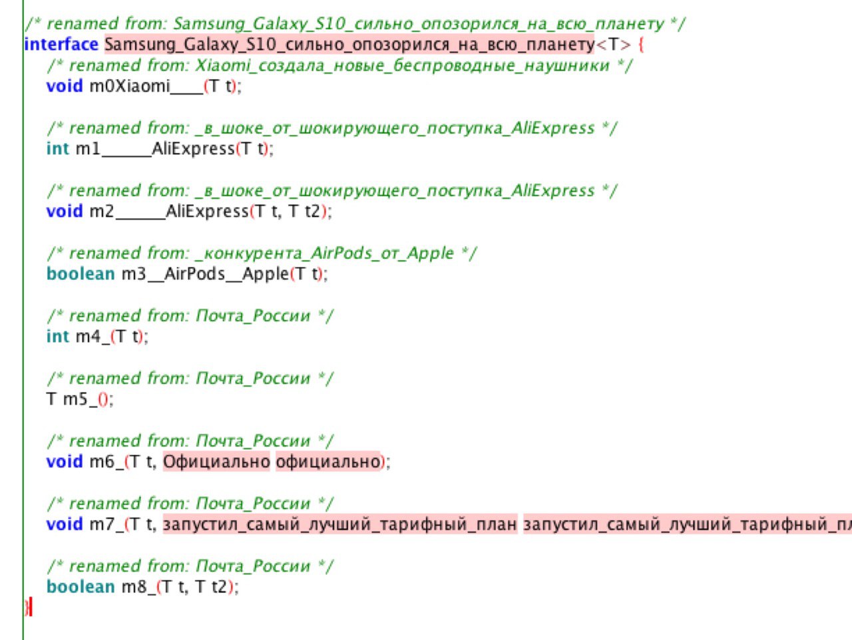
Task: Select the method name m2______AliExpress
Action: 169,211
